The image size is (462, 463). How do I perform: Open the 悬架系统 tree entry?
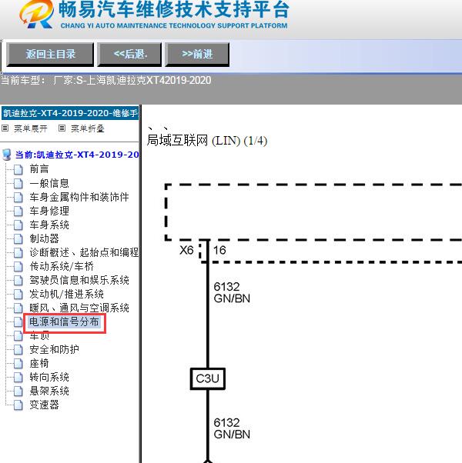coord(49,391)
